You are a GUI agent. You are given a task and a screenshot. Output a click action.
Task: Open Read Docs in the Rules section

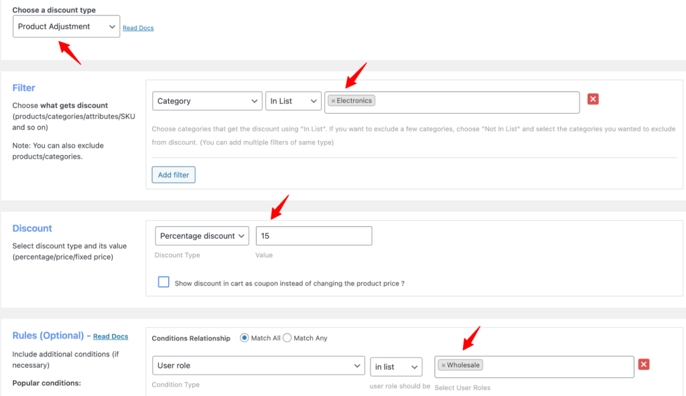tap(110, 336)
